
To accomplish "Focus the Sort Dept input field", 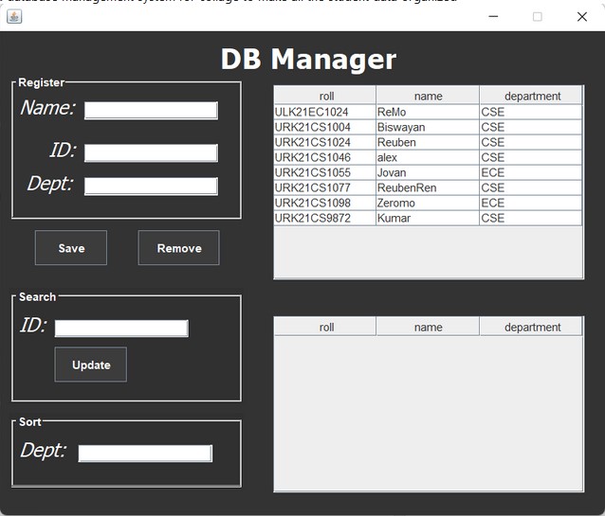I will (144, 454).
